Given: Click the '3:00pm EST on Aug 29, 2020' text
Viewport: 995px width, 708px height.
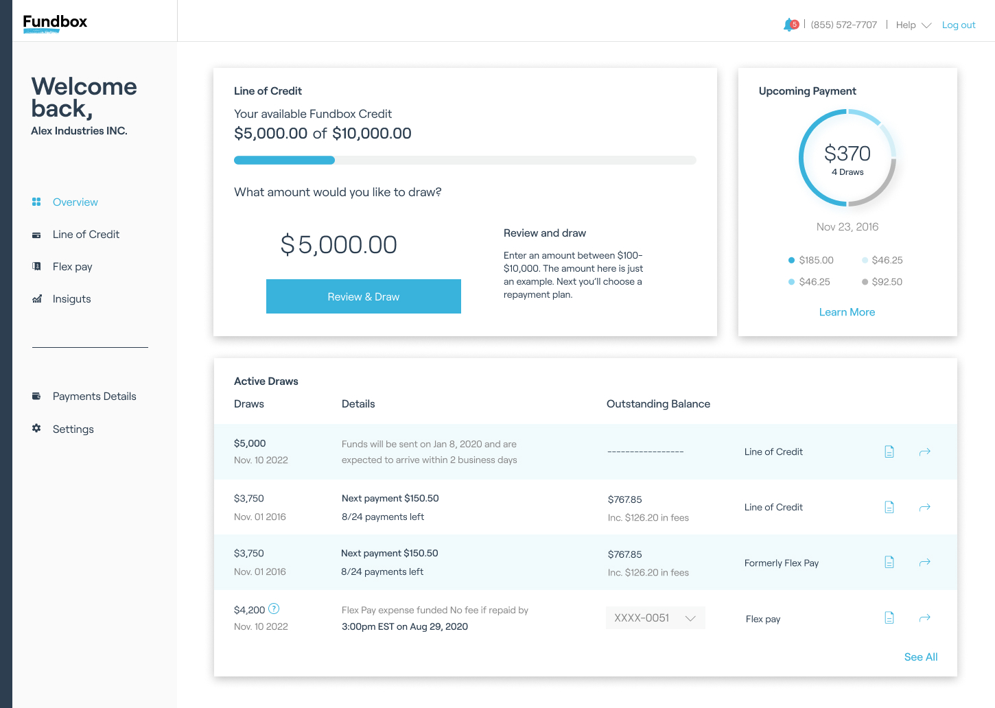Looking at the screenshot, I should pos(405,626).
